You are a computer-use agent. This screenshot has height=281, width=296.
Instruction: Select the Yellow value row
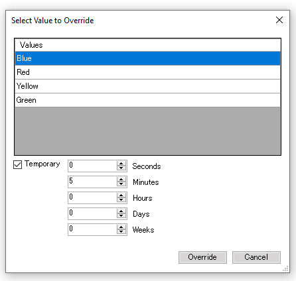[x=147, y=86]
